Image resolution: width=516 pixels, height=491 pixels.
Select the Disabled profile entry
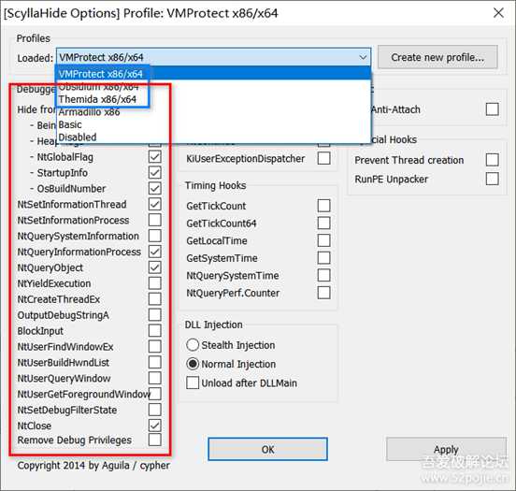213,137
